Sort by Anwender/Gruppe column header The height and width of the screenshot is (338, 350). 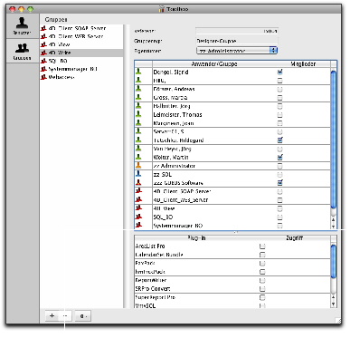pos(214,64)
